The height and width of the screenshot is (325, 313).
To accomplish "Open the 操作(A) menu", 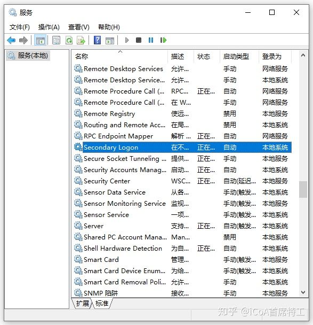I will click(x=49, y=27).
